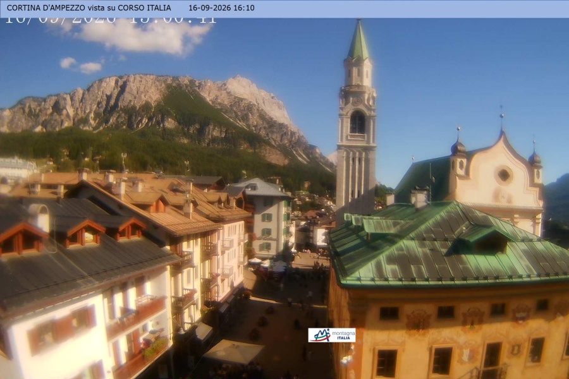Click the blue header bar

pos(284,9)
